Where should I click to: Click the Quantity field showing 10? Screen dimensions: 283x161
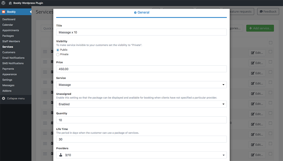pyautogui.click(x=141, y=120)
